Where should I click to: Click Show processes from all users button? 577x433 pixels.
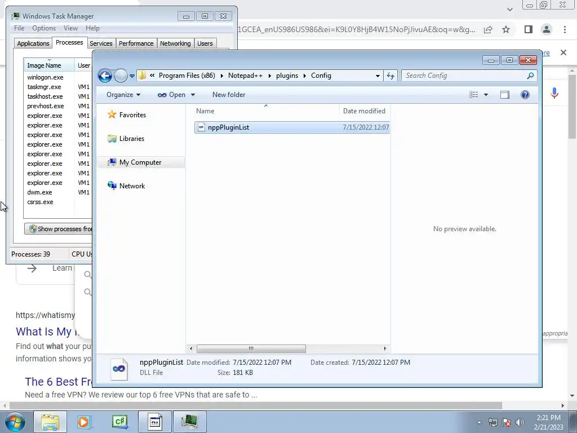point(58,229)
